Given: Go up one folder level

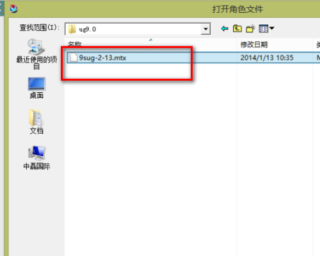Looking at the screenshot, I should point(237,28).
